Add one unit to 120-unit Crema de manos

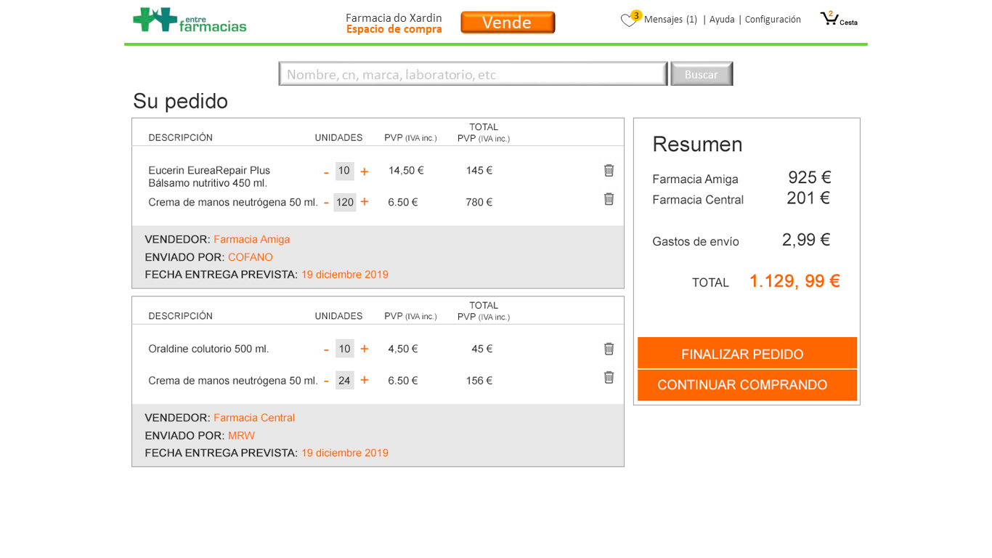(x=365, y=202)
